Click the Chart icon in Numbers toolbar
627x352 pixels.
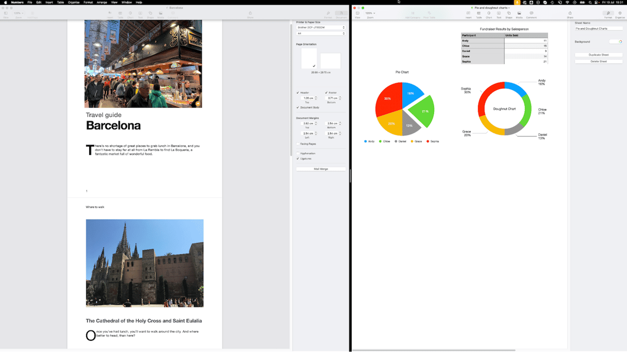(489, 14)
